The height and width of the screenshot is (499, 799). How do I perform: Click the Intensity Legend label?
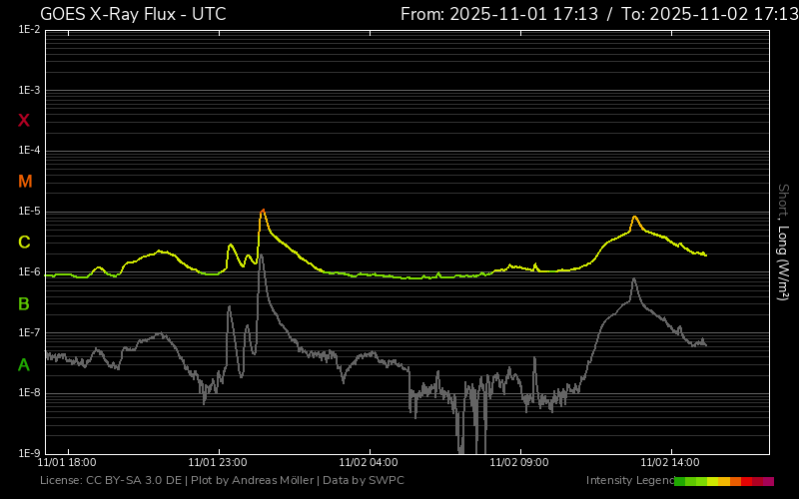630,480
